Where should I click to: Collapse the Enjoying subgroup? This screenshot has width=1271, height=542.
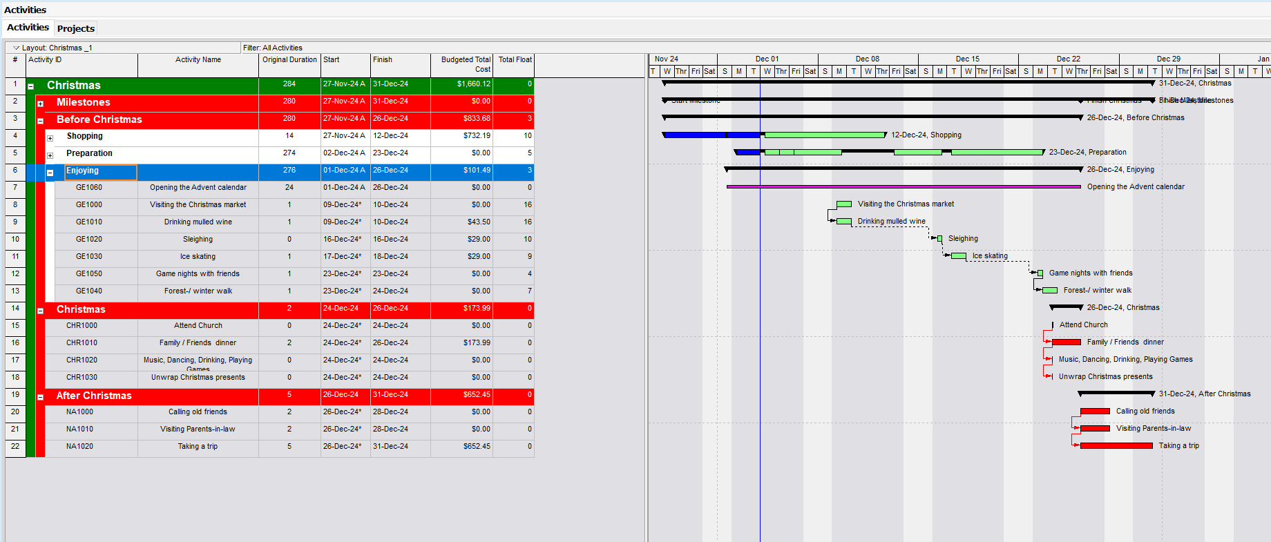50,173
